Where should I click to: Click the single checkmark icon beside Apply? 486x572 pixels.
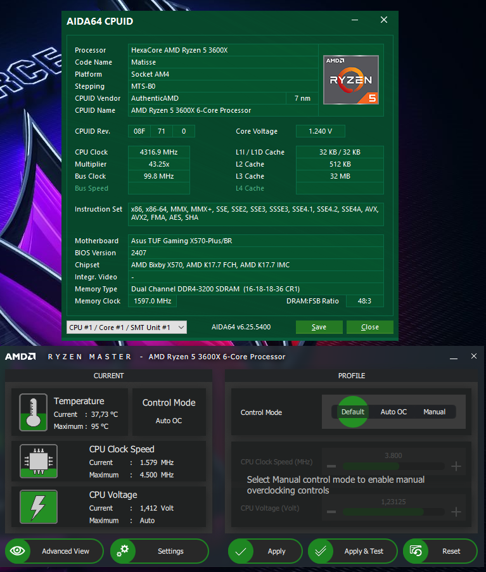(x=241, y=551)
